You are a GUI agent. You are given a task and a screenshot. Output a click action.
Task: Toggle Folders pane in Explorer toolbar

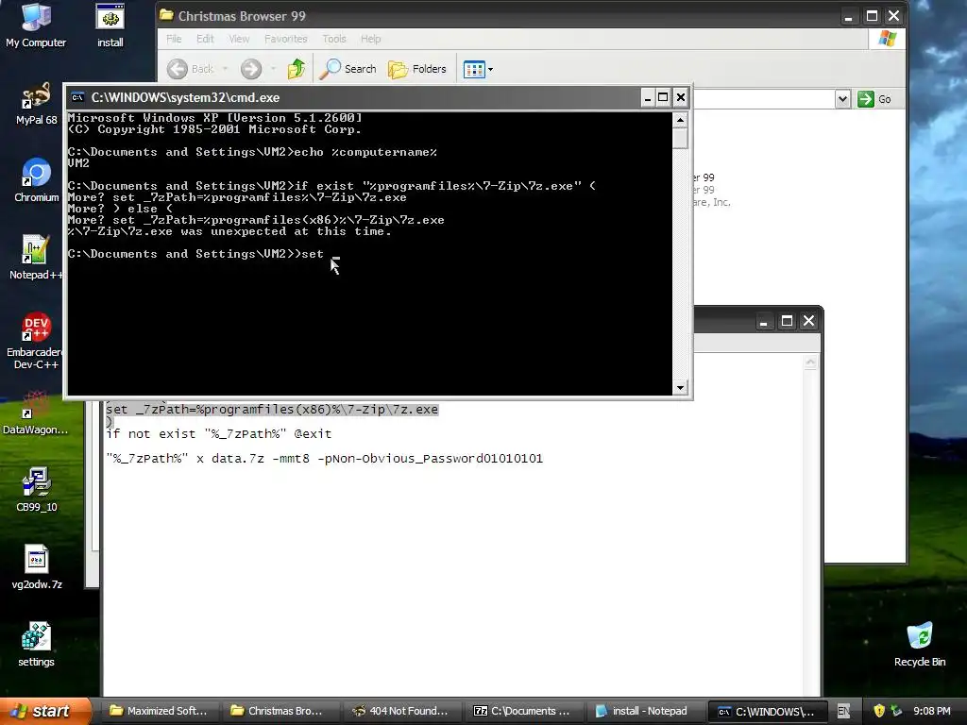click(416, 69)
